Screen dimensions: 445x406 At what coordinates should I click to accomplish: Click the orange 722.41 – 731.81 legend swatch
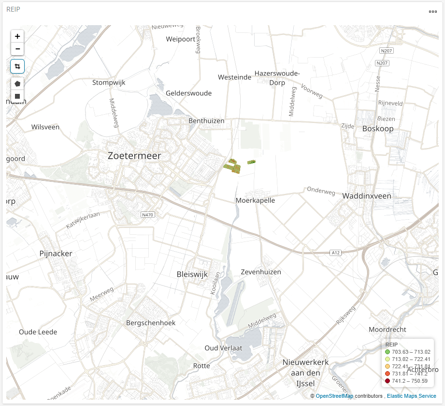pyautogui.click(x=388, y=366)
